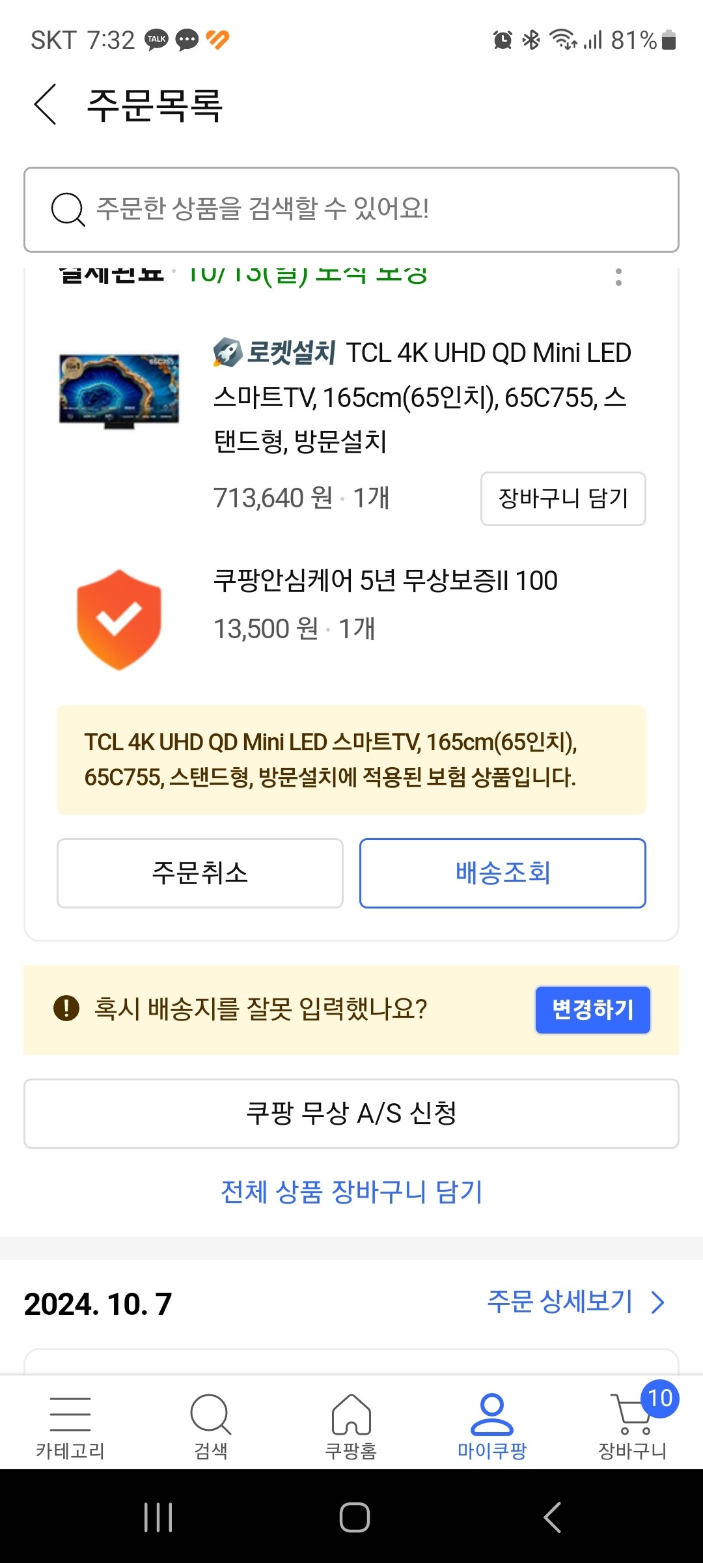Open the three-dot order options menu

[618, 277]
